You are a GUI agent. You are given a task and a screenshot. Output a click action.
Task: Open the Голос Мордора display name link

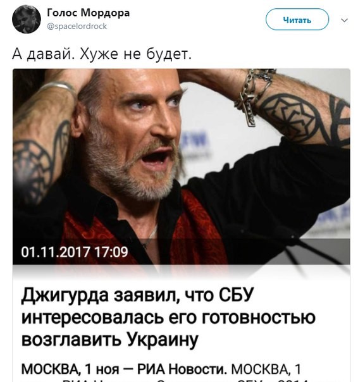click(88, 13)
